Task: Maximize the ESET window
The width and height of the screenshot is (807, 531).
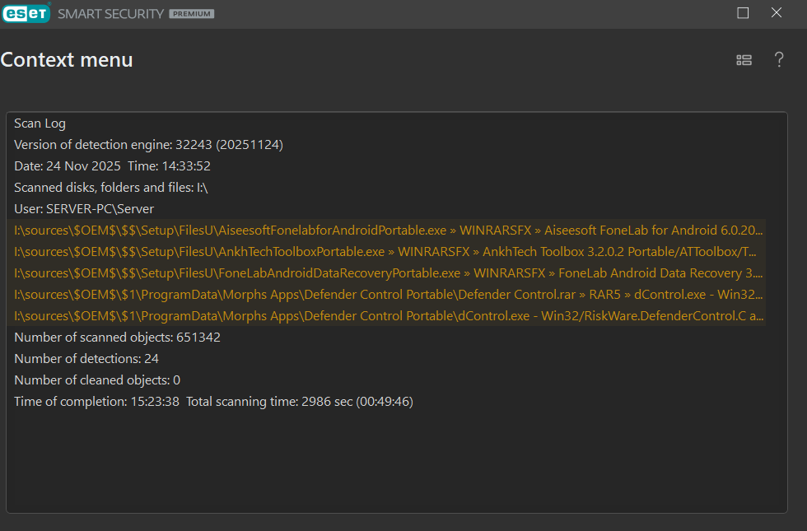Action: point(743,13)
